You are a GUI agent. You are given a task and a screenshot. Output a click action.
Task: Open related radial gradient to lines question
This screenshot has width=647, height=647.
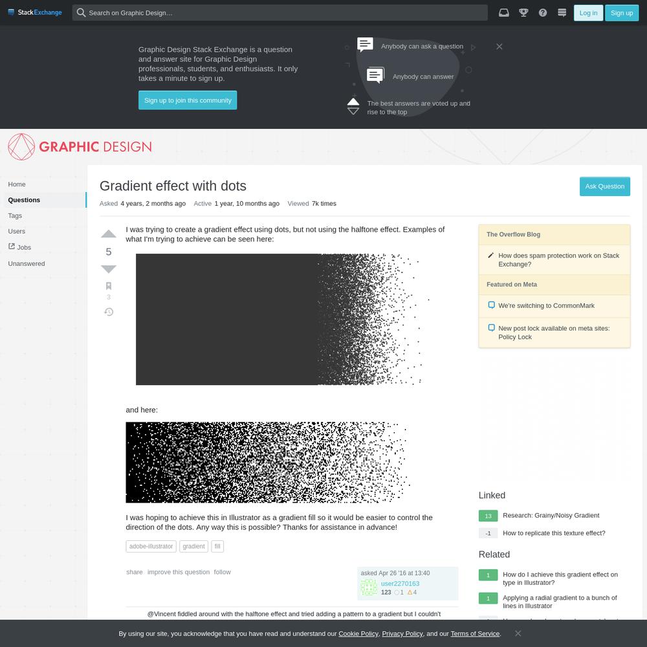(x=560, y=602)
